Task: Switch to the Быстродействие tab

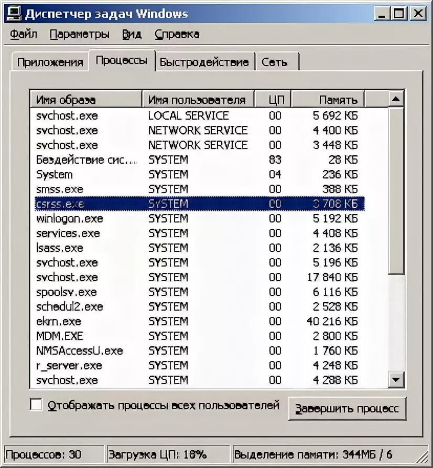Action: pos(204,62)
